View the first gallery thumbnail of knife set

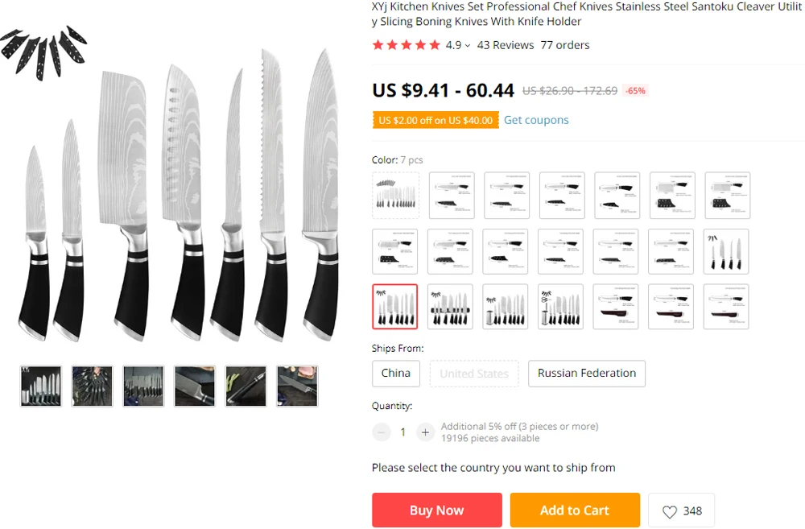41,386
